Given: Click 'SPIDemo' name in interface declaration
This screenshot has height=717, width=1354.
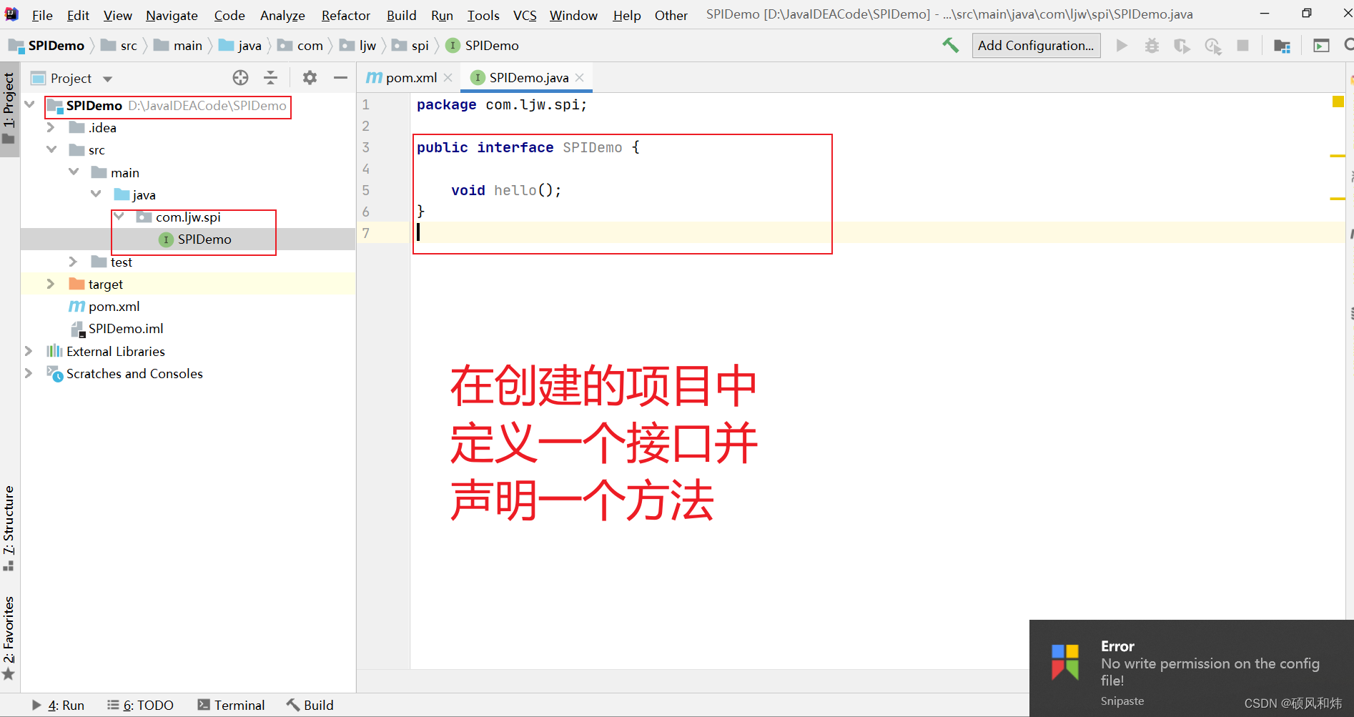Looking at the screenshot, I should (592, 147).
